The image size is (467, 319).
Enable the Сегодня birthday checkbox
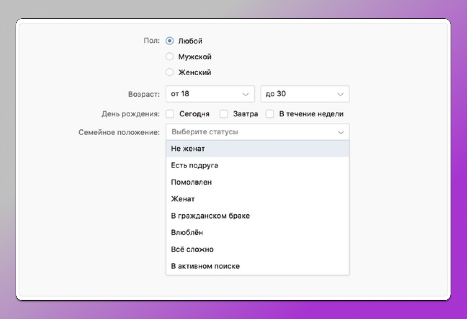170,114
